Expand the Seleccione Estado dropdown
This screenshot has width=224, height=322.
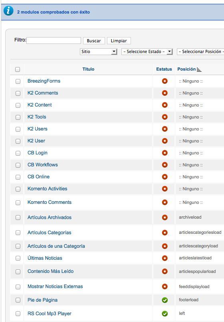147,51
